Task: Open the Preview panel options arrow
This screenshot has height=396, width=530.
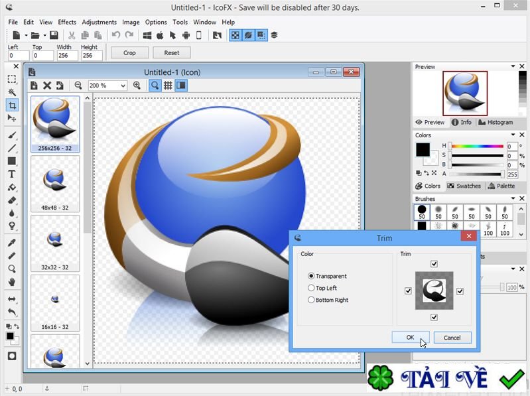Action: (513, 66)
